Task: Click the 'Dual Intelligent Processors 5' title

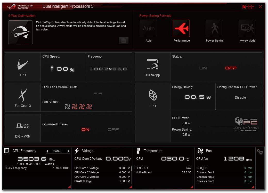Action: 68,6
